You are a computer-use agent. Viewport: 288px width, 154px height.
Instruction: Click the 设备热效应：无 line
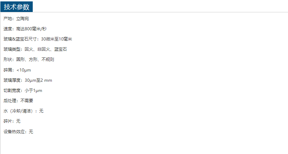pos(18,131)
